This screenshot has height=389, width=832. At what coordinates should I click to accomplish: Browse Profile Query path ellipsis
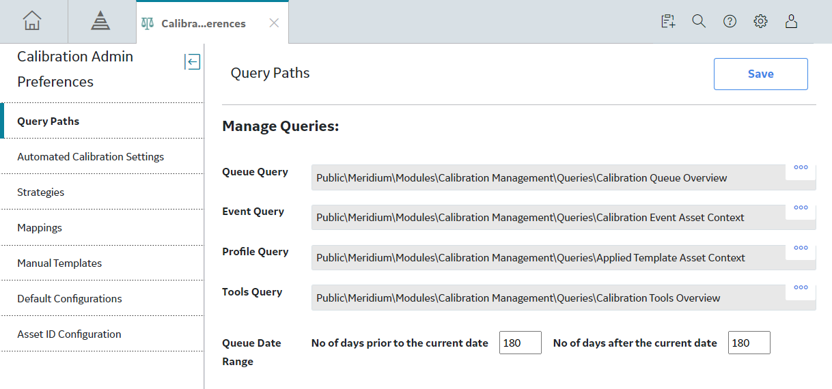coord(801,248)
